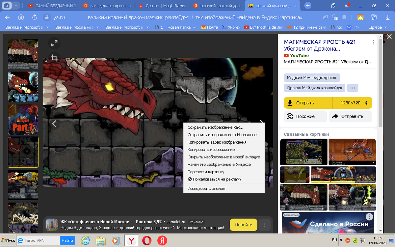Select Копировать изображение from context menu
Viewport: 395px width, 247px height.
point(224,150)
